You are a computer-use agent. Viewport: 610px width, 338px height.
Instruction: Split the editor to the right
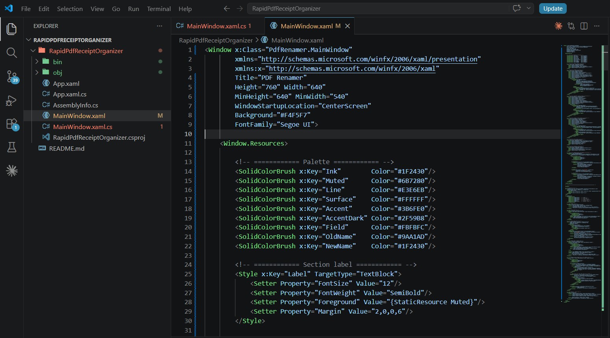[584, 26]
